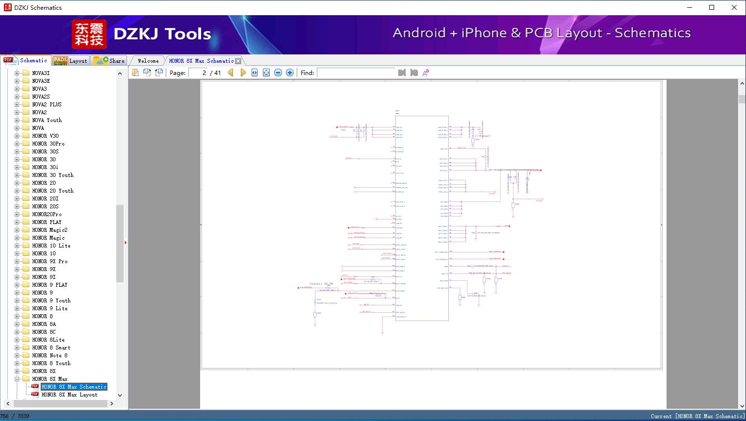Go to the next page arrow
This screenshot has height=421, width=746.
pos(243,73)
